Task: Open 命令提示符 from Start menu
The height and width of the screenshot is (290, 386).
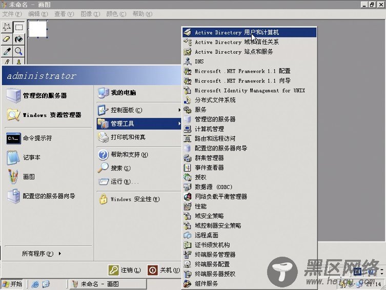Action: coord(48,138)
